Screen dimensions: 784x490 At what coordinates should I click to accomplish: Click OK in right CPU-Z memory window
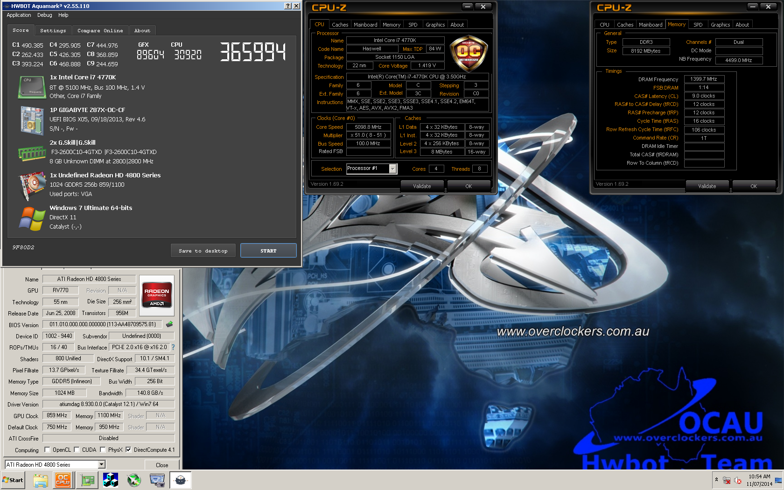(x=754, y=186)
